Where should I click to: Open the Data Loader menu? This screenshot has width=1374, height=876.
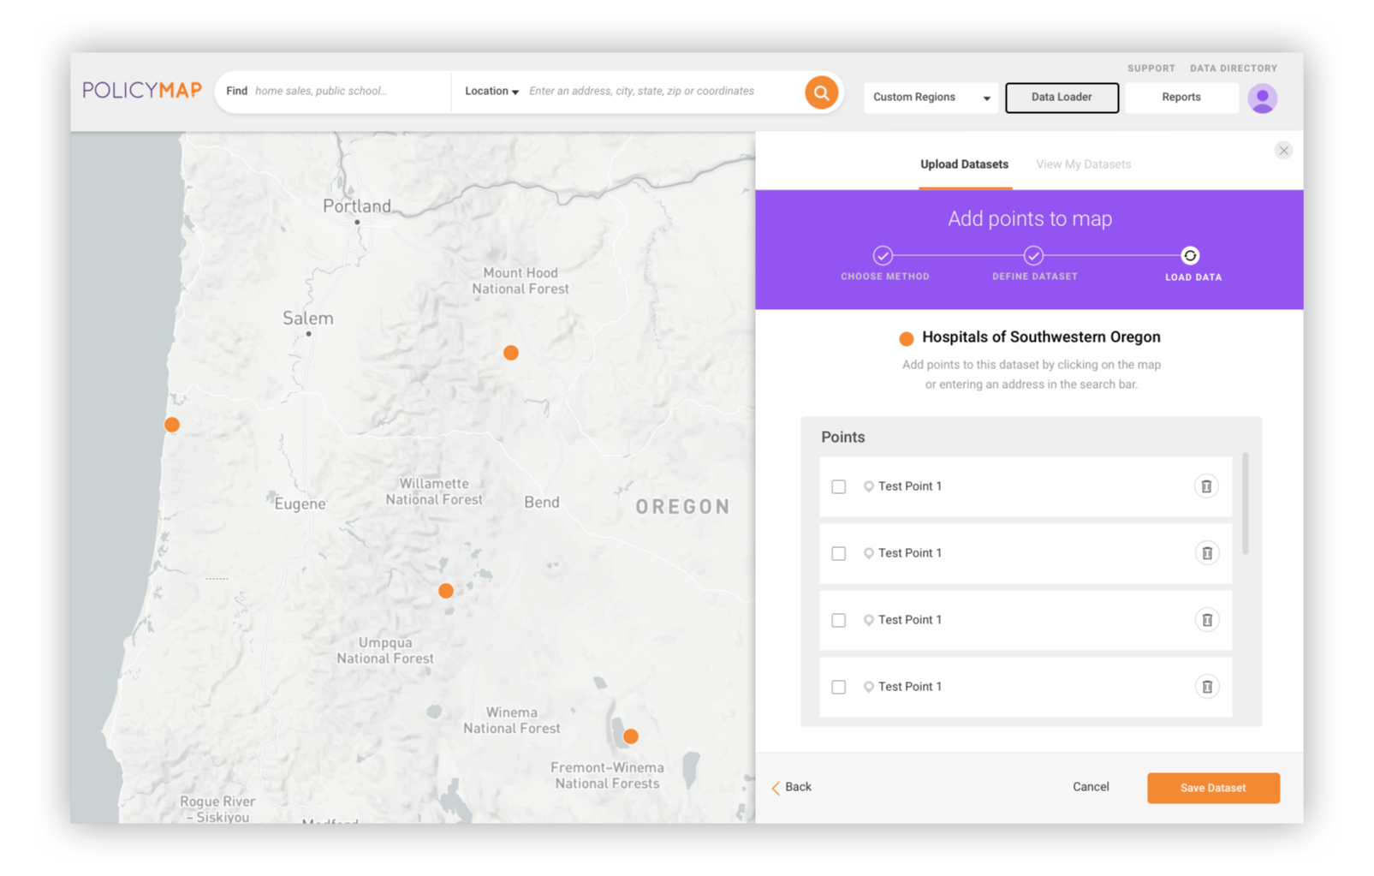coord(1062,98)
